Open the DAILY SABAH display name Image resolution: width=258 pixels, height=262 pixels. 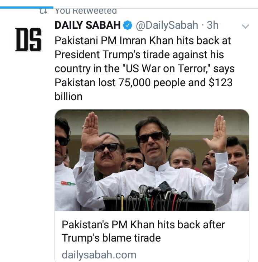(x=87, y=25)
